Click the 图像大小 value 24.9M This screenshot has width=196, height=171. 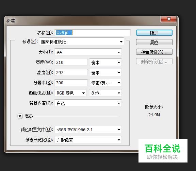pyautogui.click(x=154, y=115)
